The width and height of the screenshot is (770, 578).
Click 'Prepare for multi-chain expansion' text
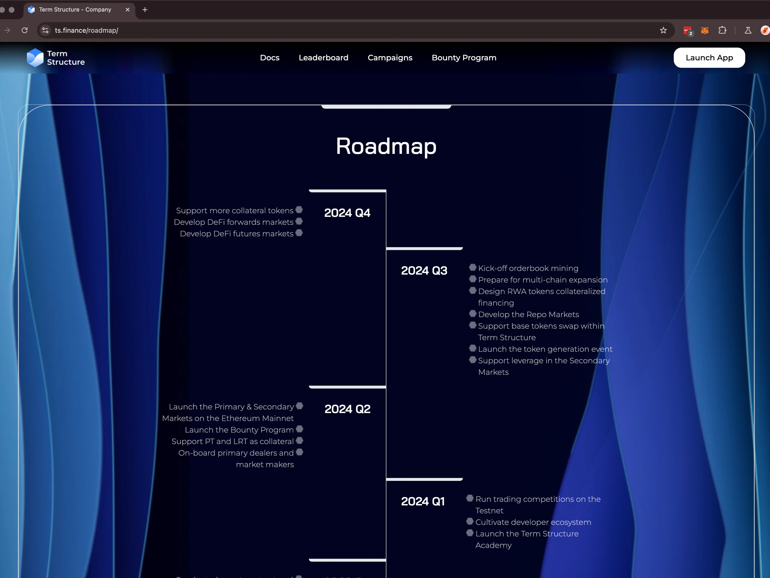(543, 280)
